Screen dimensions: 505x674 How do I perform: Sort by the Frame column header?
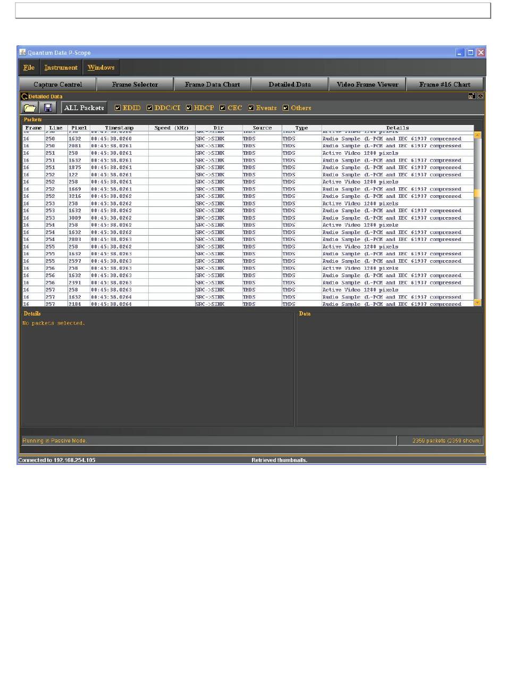click(x=33, y=128)
